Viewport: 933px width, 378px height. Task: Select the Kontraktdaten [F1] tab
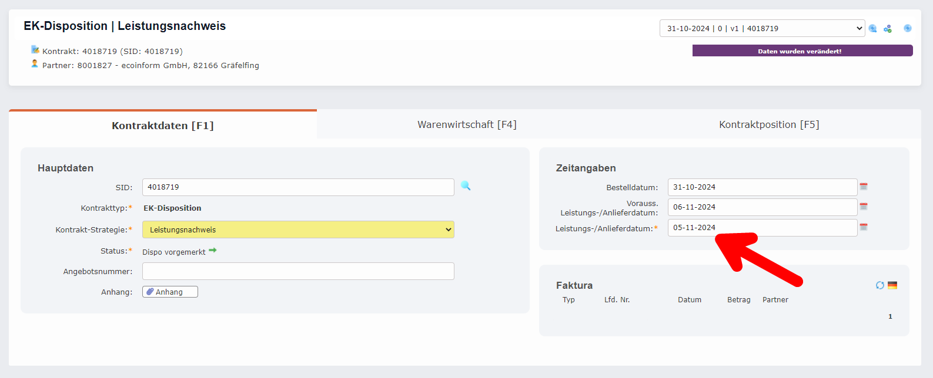[163, 126]
